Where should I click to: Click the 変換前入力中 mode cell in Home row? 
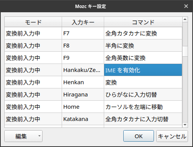tap(33, 107)
